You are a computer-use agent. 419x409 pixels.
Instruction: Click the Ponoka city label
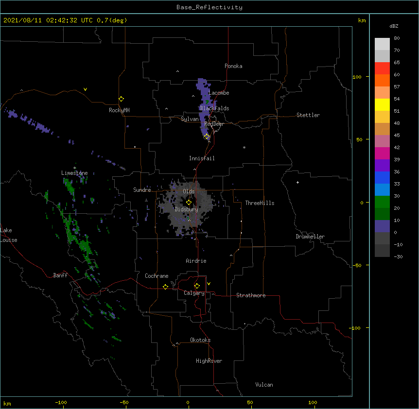click(233, 66)
